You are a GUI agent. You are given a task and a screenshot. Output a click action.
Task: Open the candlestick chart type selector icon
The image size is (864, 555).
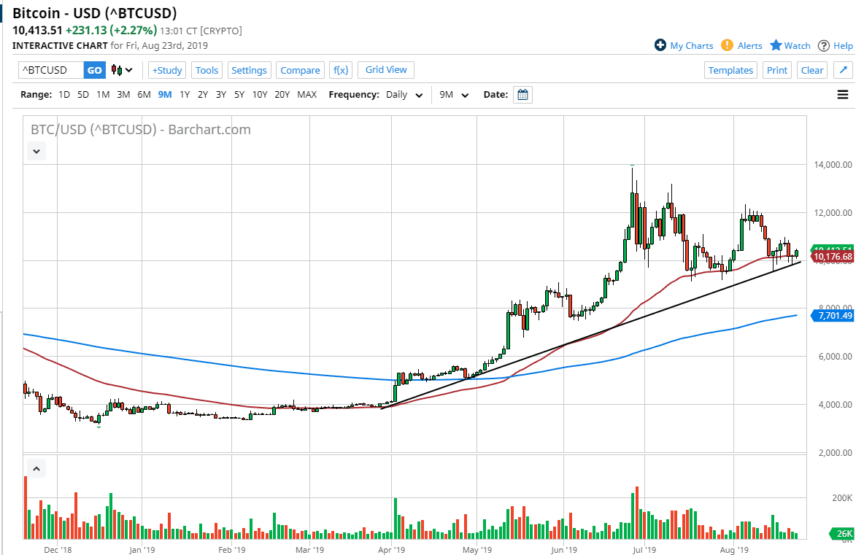tap(117, 70)
